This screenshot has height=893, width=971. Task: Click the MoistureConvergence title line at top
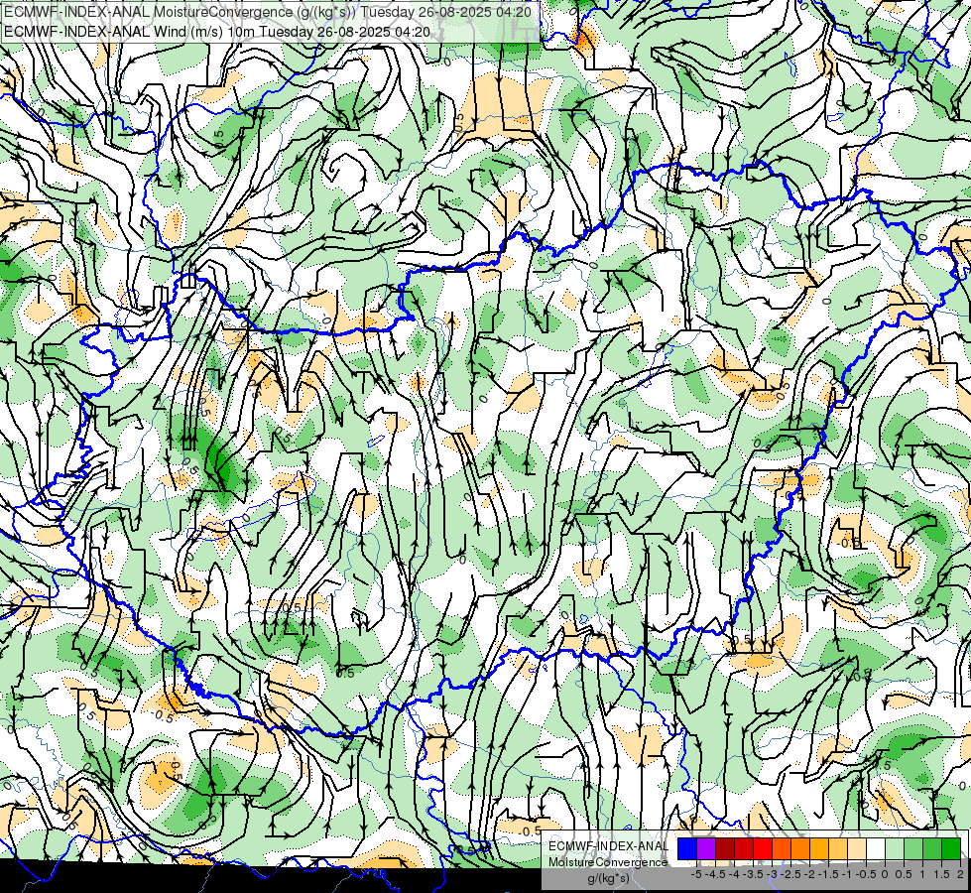pos(268,12)
